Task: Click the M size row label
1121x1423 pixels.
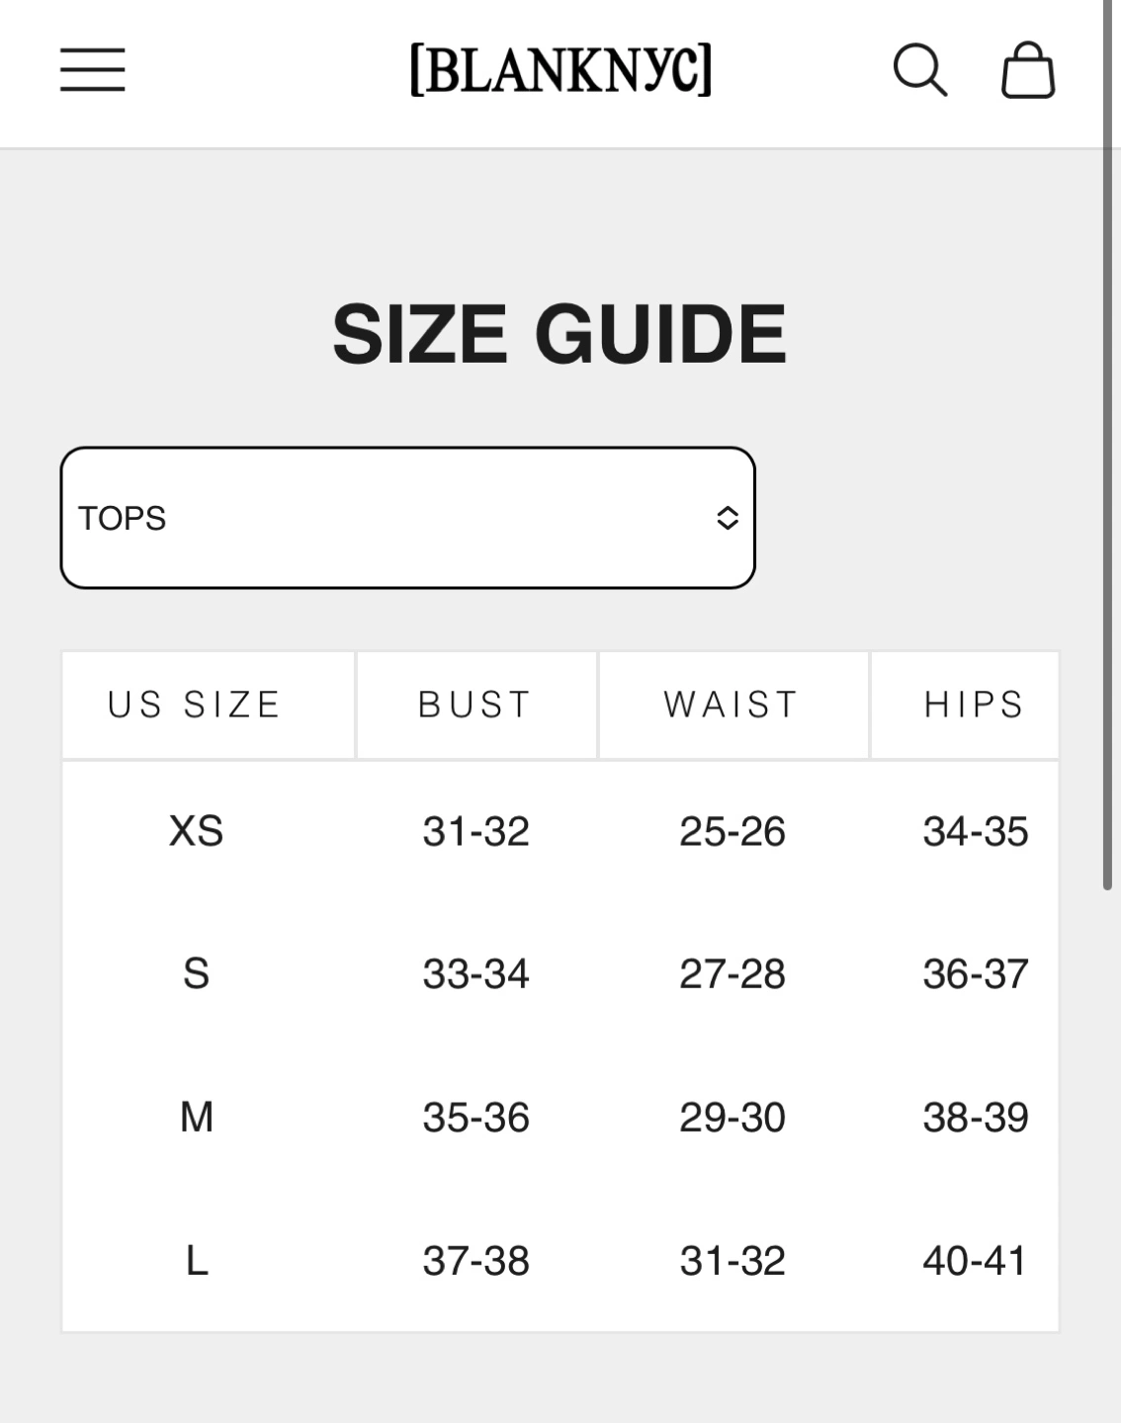Action: [x=196, y=1118]
